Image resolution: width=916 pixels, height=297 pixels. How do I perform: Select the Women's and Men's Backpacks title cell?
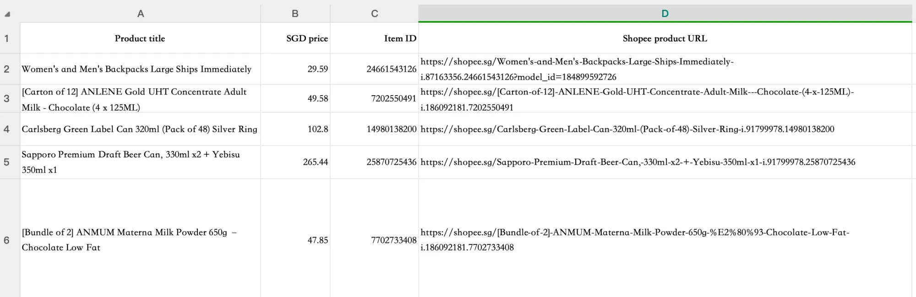141,69
